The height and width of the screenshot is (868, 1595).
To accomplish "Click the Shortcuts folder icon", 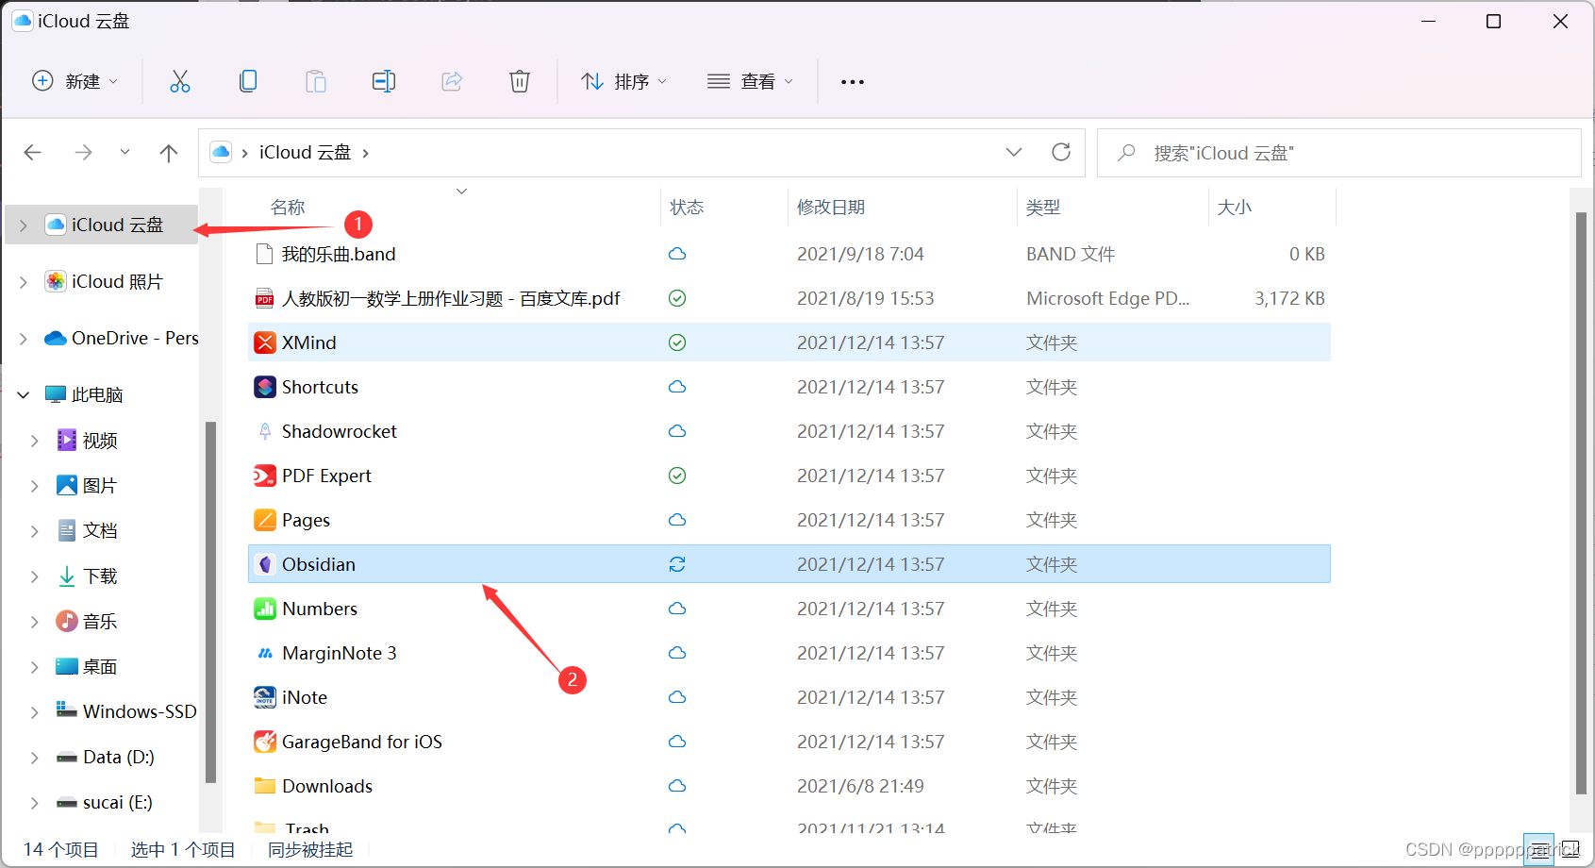I will 265,387.
